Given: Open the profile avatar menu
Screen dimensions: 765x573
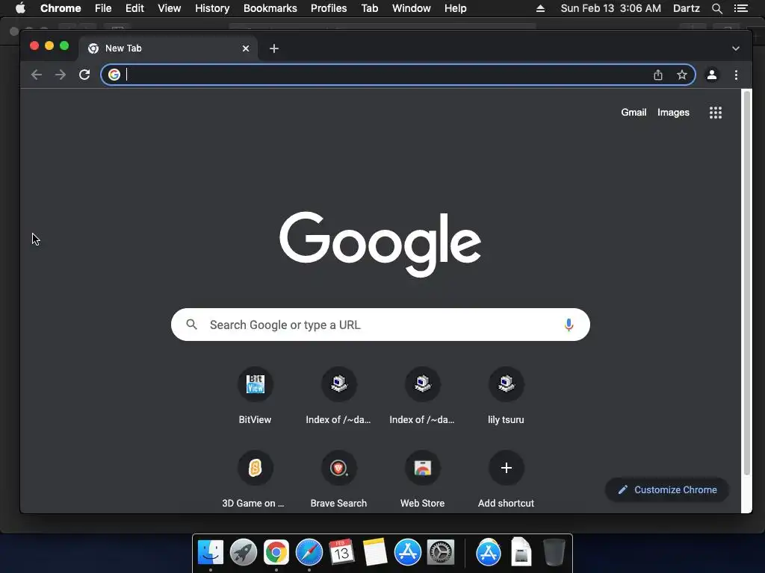Looking at the screenshot, I should 712,75.
